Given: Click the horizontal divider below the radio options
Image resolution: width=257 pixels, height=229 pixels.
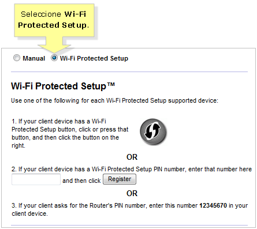Looking at the screenshot, I should (129, 72).
